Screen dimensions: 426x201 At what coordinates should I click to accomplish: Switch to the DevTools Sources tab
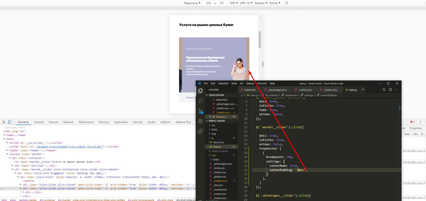53,122
